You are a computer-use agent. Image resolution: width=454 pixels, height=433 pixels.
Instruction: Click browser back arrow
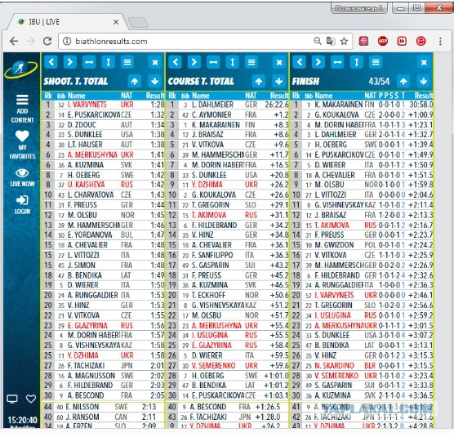tap(14, 41)
